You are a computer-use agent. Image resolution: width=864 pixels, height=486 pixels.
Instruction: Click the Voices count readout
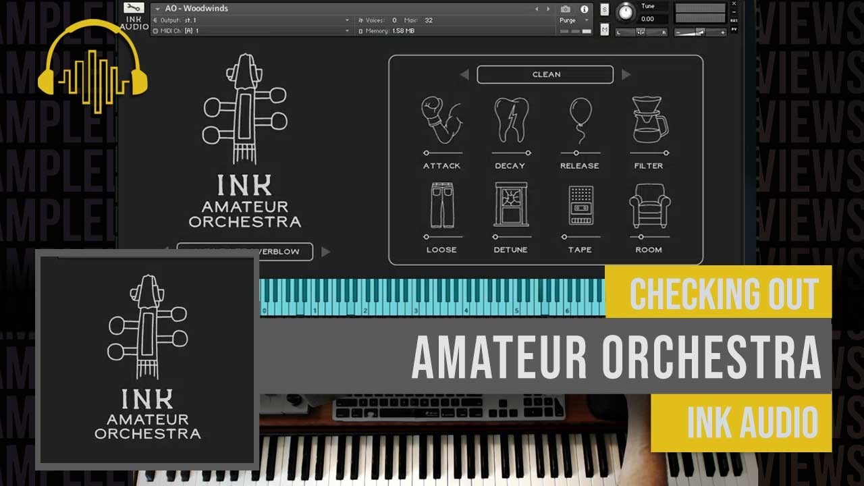click(378, 20)
